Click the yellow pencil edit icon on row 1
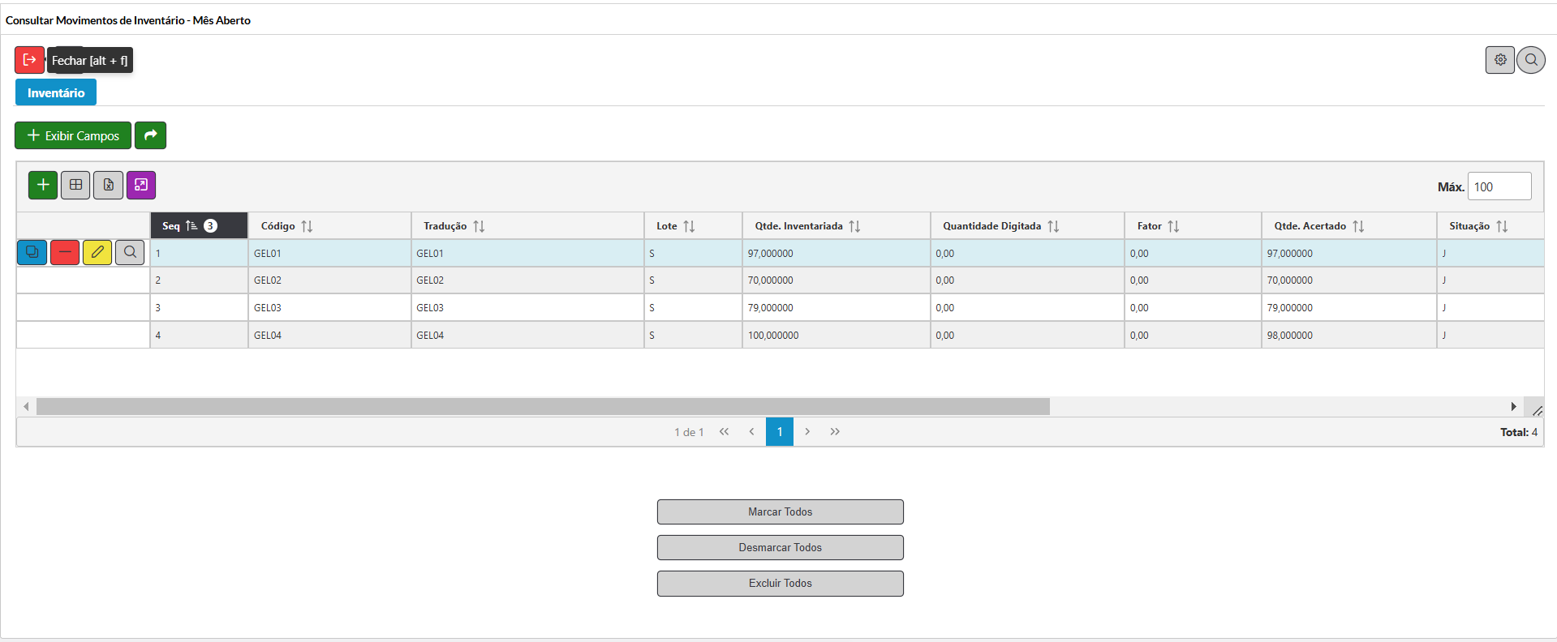The image size is (1557, 642). [x=97, y=253]
